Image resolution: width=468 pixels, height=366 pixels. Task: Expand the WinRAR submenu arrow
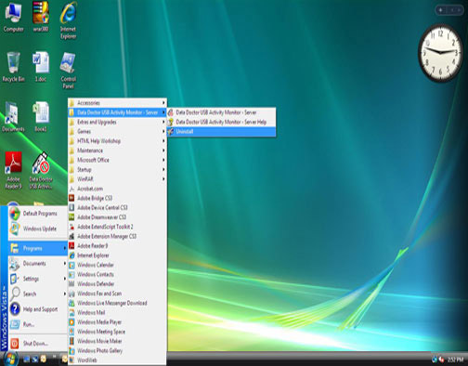[x=163, y=179]
